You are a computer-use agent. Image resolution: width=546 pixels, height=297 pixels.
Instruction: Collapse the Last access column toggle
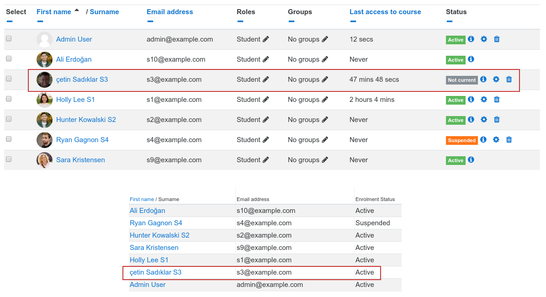(353, 21)
